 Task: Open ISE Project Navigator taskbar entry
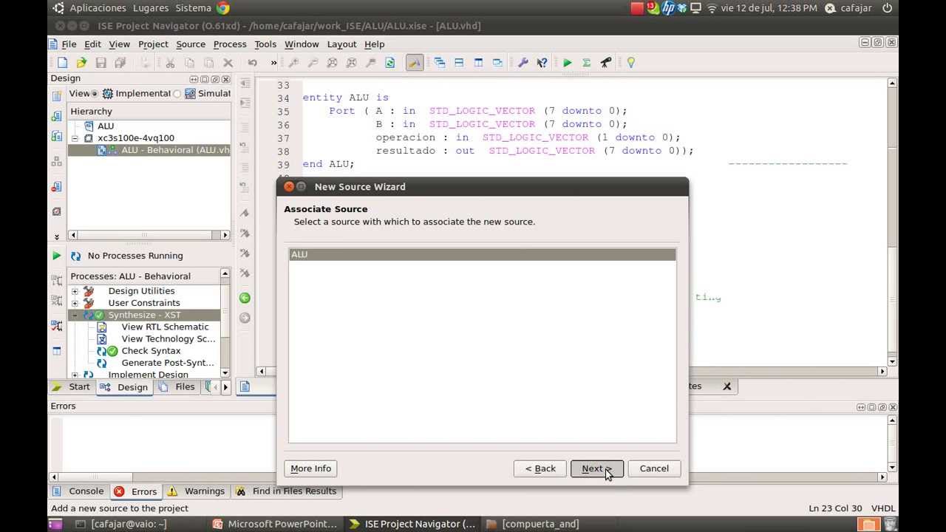(x=412, y=524)
